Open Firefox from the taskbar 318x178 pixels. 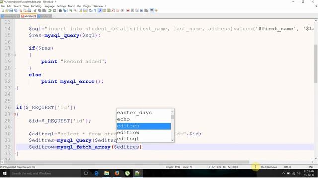[x=117, y=173]
